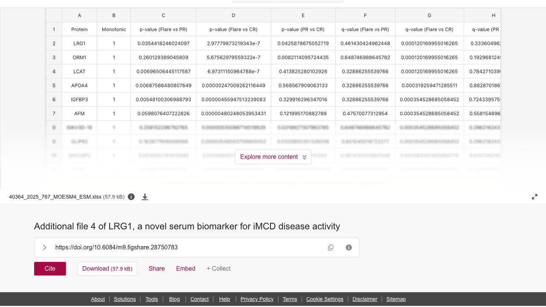Select the IGFBP3 protein cell
Viewport: 546px width, 307px height.
tap(79, 100)
